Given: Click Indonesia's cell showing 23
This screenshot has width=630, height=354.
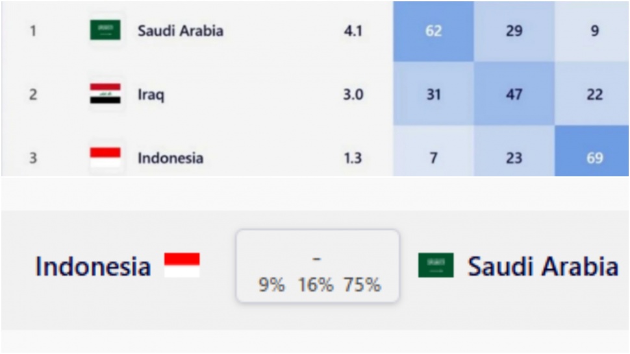Looking at the screenshot, I should [x=514, y=158].
